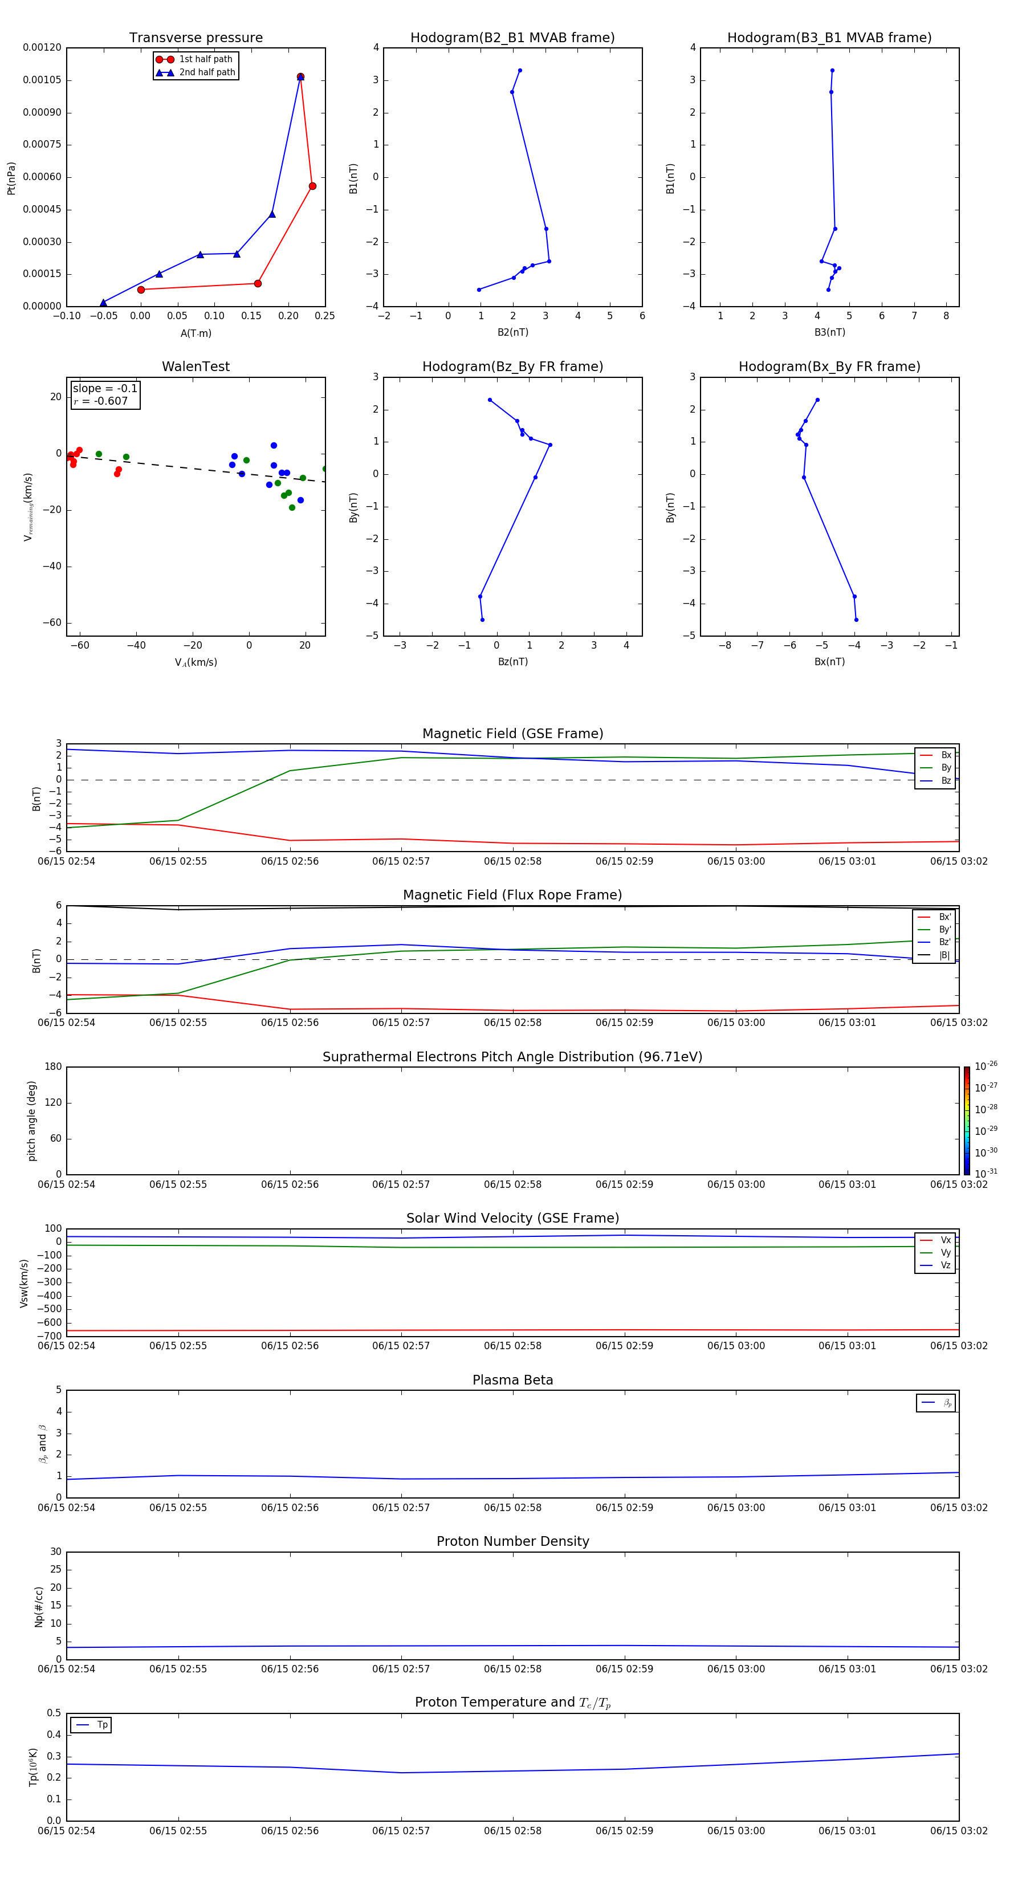Screen dimensions: 1026x1881
Task: Click '06/15 03:00' tick under Proton Temperature plot
Action: point(736,1831)
